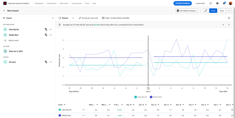235x118 pixels.
Task: Click the insights lightbulb icon at toolbar right
Action: [229, 18]
